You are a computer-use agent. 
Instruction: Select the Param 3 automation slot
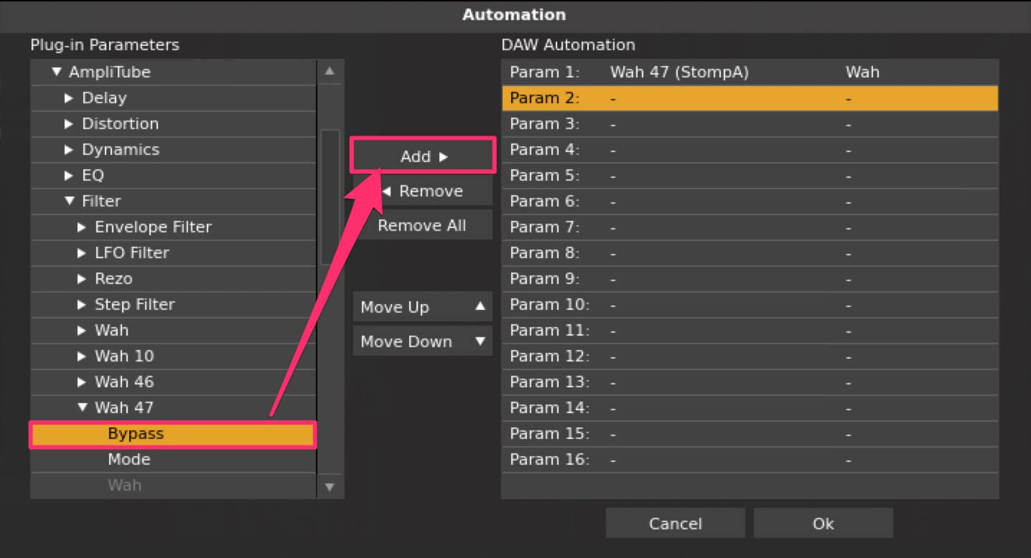750,124
